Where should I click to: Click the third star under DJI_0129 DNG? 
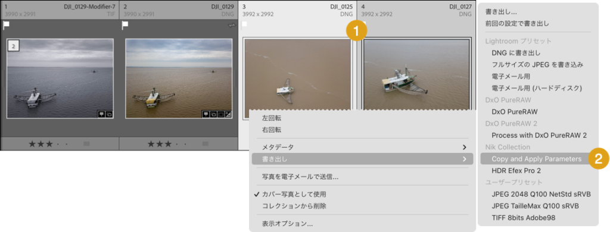coord(168,144)
